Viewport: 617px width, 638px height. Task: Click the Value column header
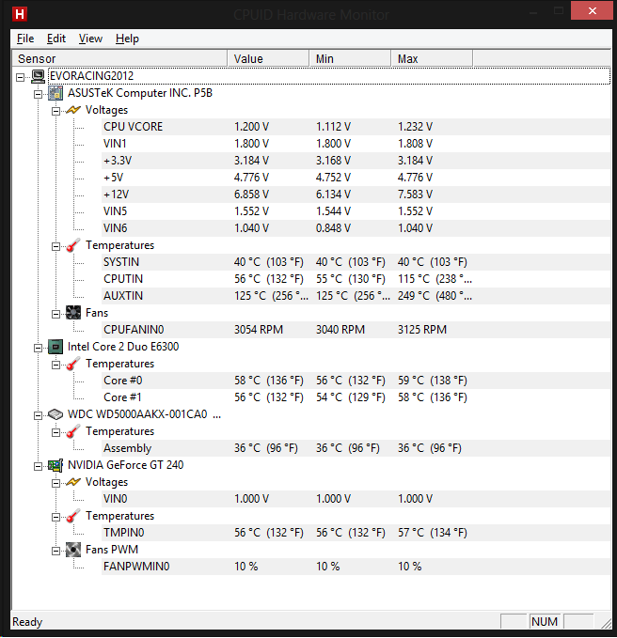(268, 58)
